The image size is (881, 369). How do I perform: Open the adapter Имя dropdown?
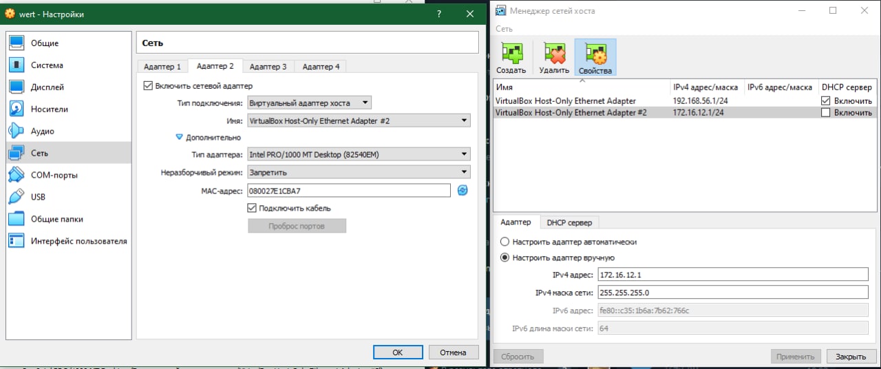point(359,120)
